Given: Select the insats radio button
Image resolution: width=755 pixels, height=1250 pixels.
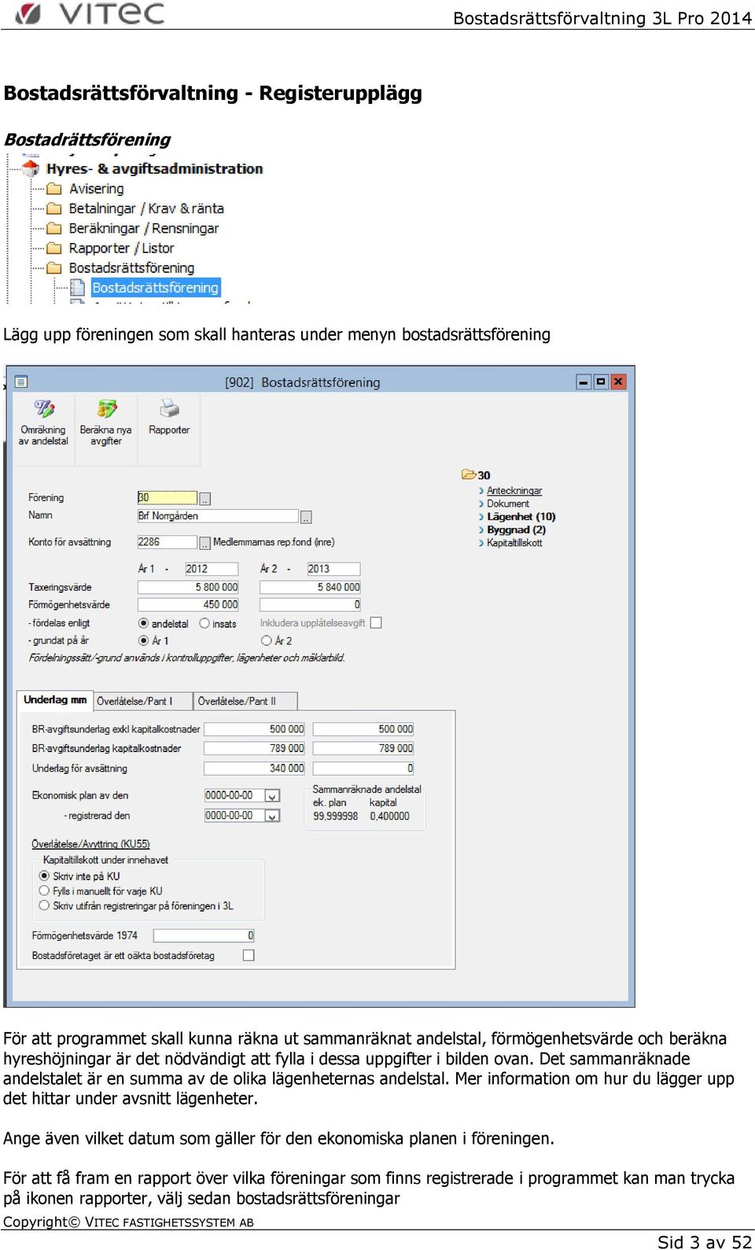Looking at the screenshot, I should click(x=204, y=623).
